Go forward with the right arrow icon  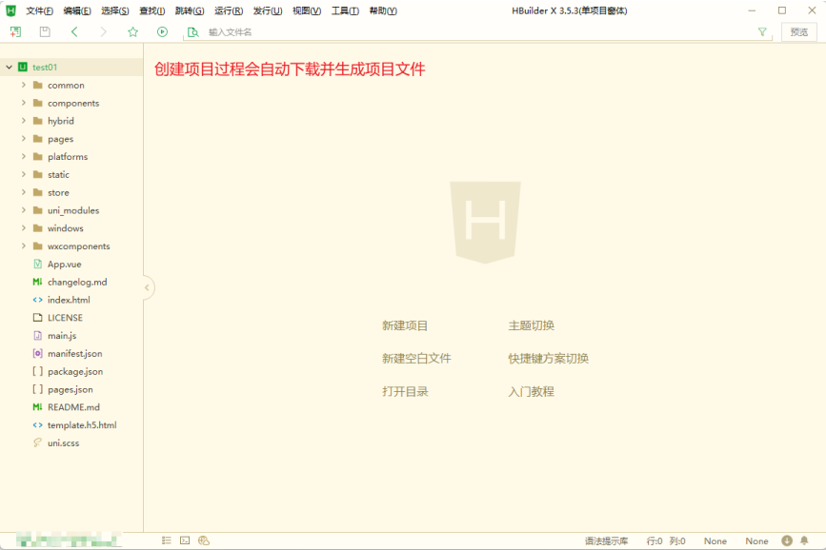pyautogui.click(x=103, y=32)
